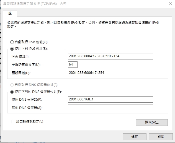
Task: Click the IPv6 位址(I) label text
Action: (x=20, y=56)
